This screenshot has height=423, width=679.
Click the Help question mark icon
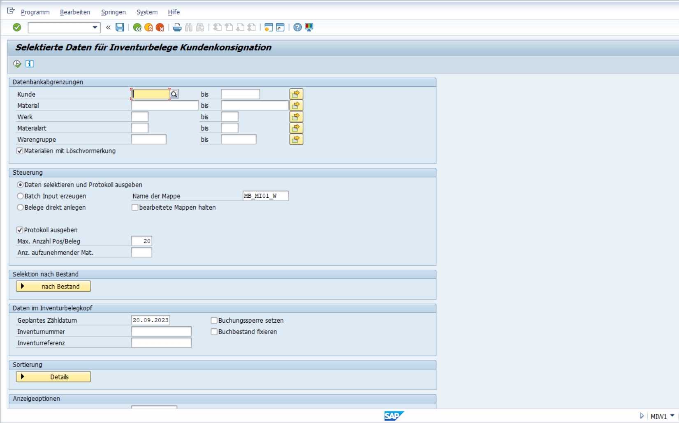[297, 28]
